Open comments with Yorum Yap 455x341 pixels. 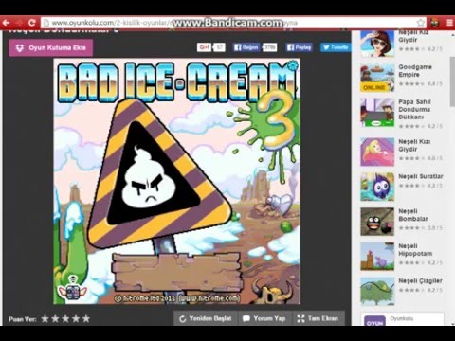coord(264,318)
